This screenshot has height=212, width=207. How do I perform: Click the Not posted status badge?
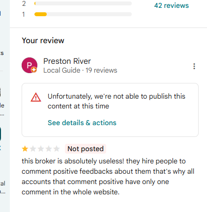tap(86, 149)
